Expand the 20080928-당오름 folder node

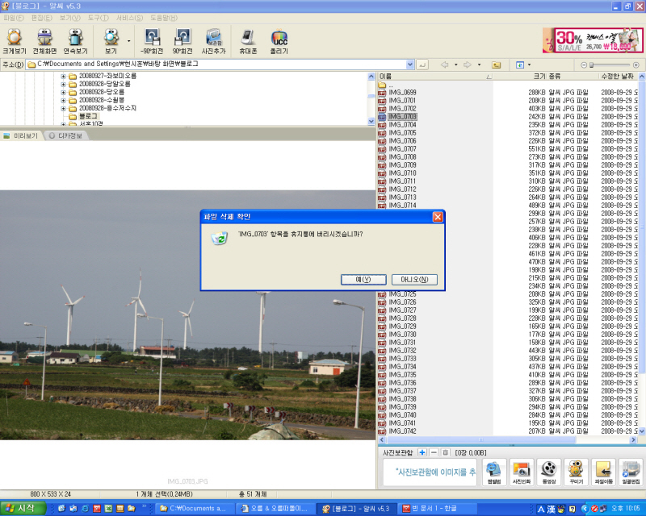63,92
